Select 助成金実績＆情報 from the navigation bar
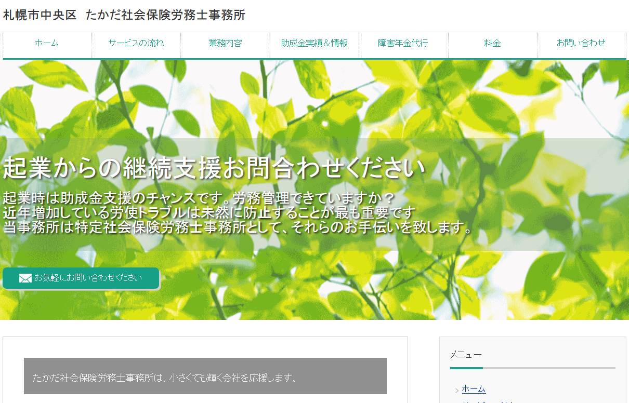629x403 pixels. click(x=314, y=44)
